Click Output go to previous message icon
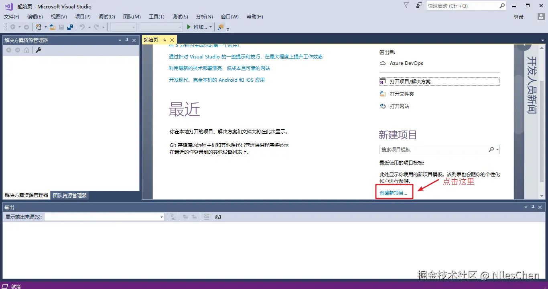 [185, 217]
